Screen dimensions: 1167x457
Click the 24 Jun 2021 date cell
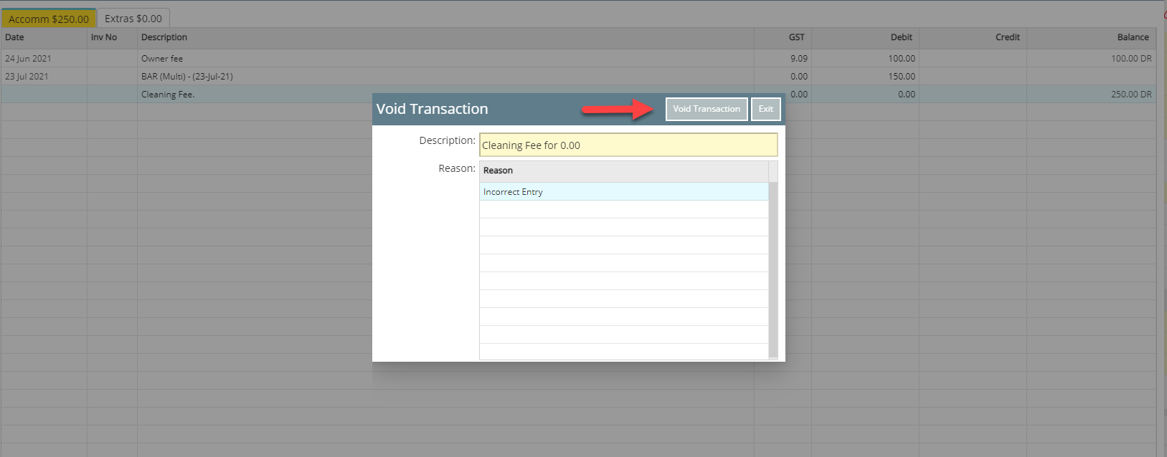coord(28,59)
